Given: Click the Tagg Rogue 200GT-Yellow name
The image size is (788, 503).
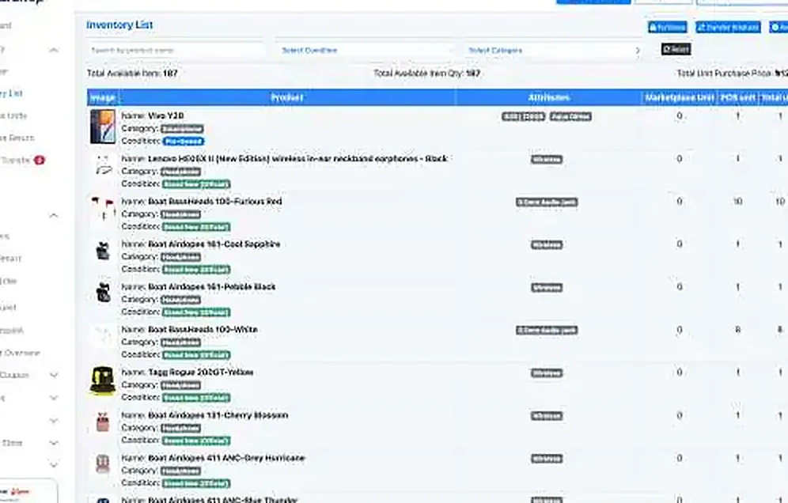Looking at the screenshot, I should [x=200, y=372].
